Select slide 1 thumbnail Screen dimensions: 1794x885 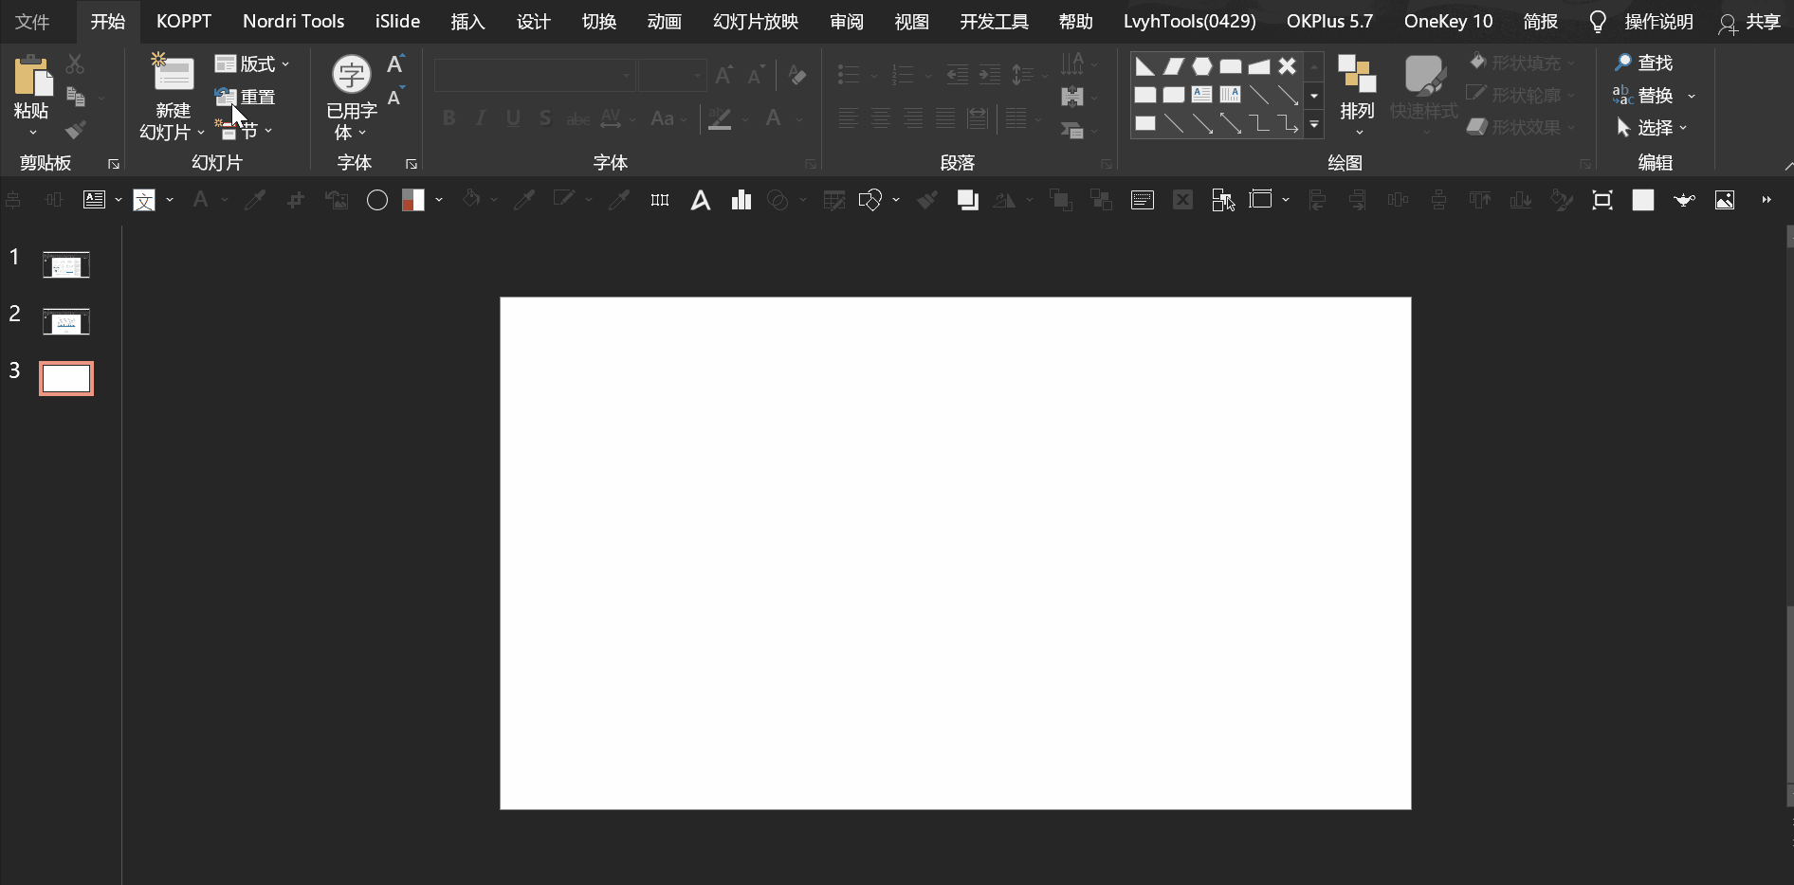click(x=66, y=264)
